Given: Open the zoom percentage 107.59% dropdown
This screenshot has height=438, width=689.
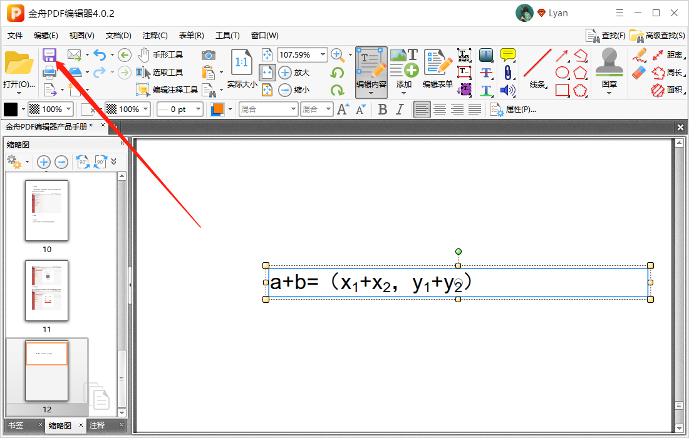Looking at the screenshot, I should pos(323,55).
